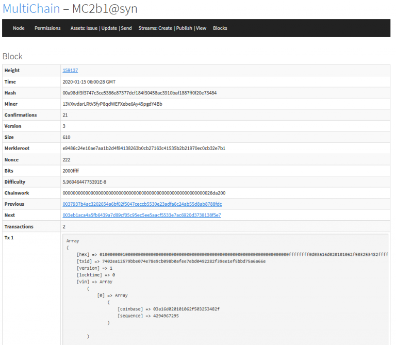Click the Publish stream link
Image resolution: width=396 pixels, height=345 pixels.
tap(184, 28)
